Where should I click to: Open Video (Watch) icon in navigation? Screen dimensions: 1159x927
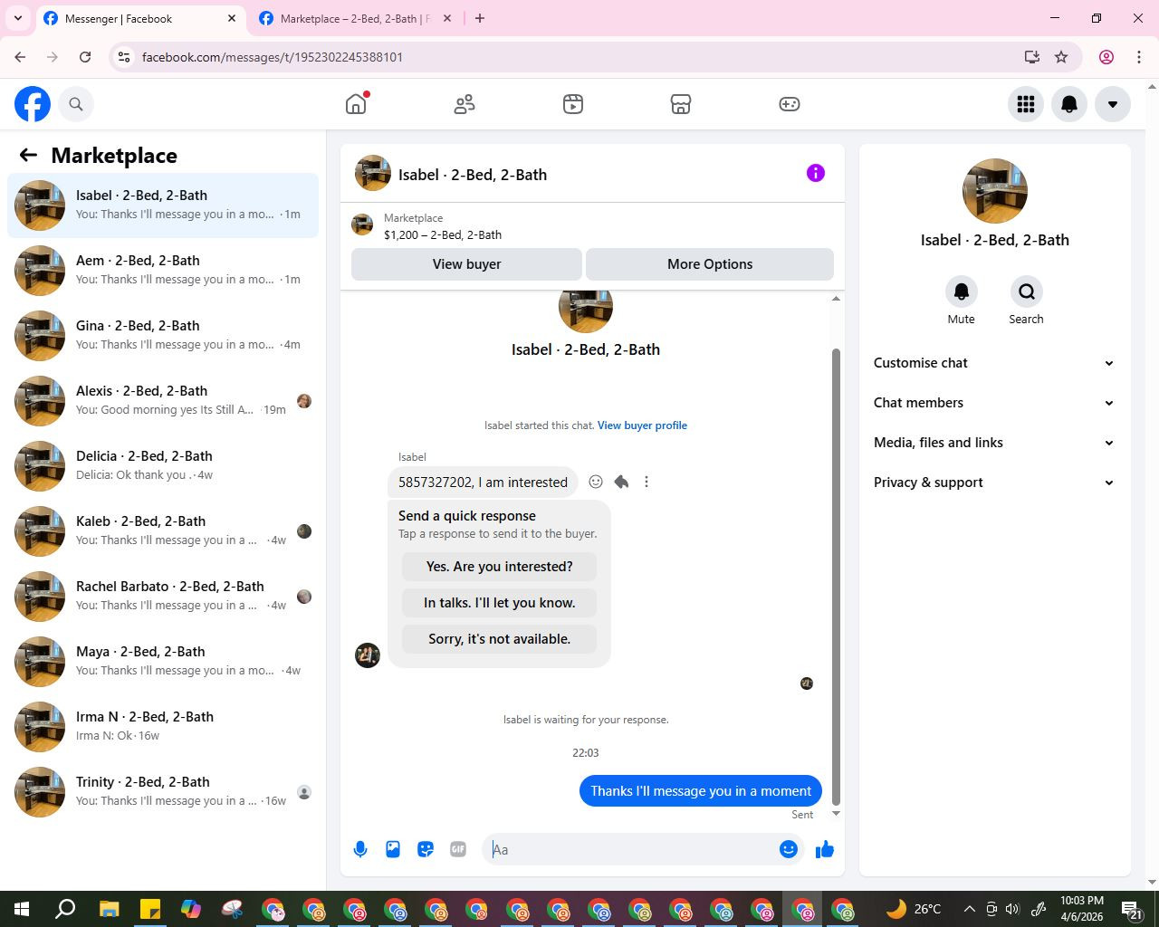572,104
